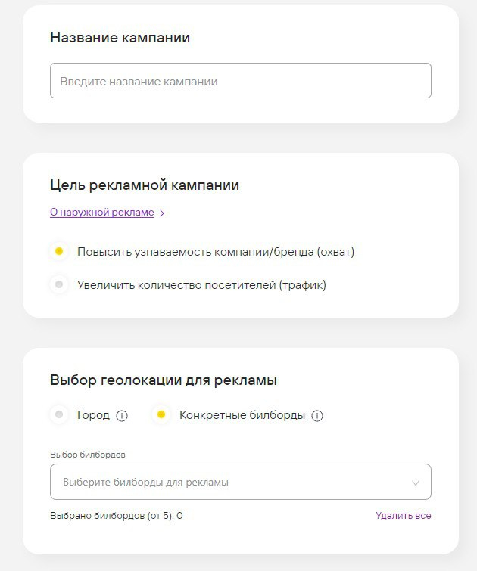The height and width of the screenshot is (571, 477).
Task: Click the info icon next to Город
Action: click(122, 415)
